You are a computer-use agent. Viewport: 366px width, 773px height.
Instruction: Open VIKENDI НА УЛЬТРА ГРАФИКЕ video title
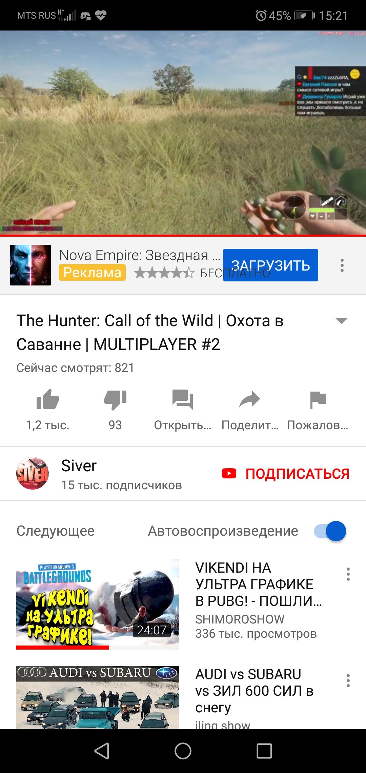pos(259,584)
